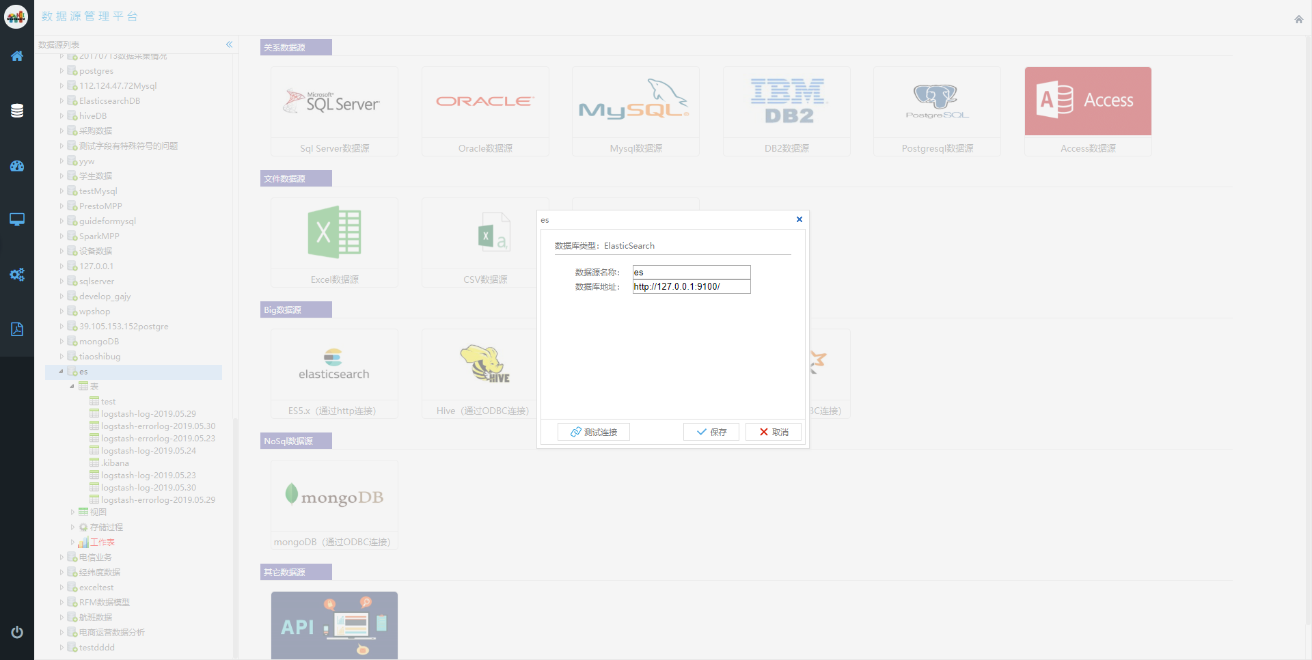This screenshot has width=1312, height=660.
Task: Select the PrestoMPP tree item
Action: point(100,206)
